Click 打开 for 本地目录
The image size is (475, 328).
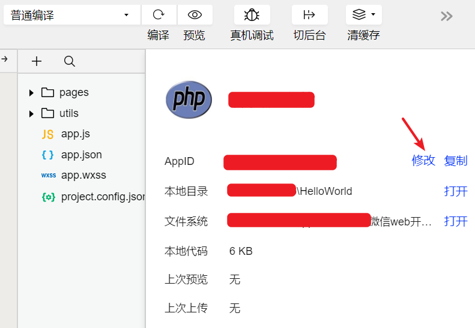(456, 191)
